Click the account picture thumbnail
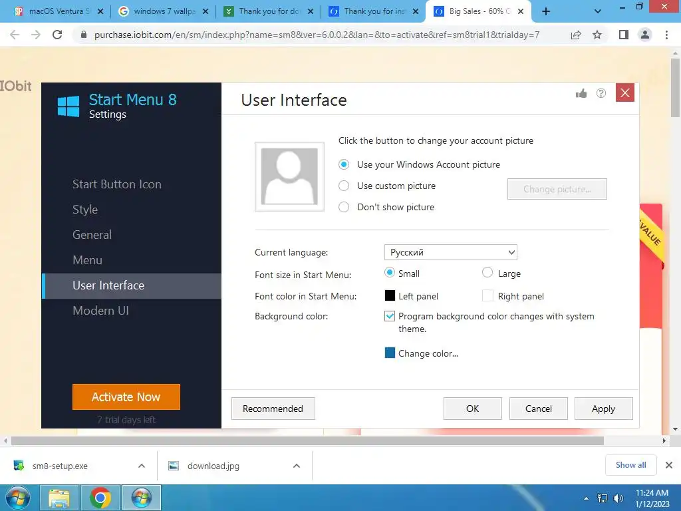This screenshot has width=681, height=511. click(x=289, y=176)
